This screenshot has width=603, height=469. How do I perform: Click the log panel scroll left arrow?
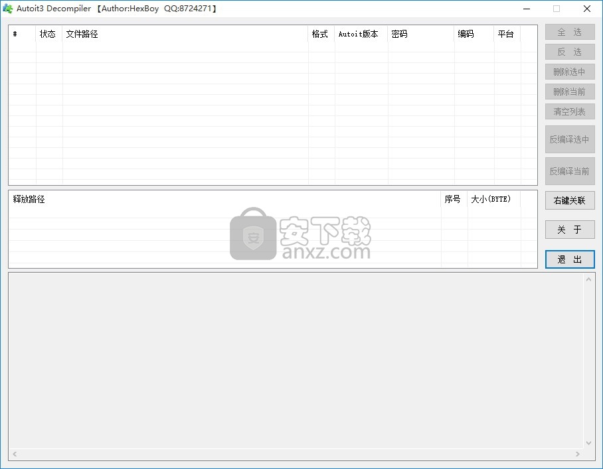point(15,454)
